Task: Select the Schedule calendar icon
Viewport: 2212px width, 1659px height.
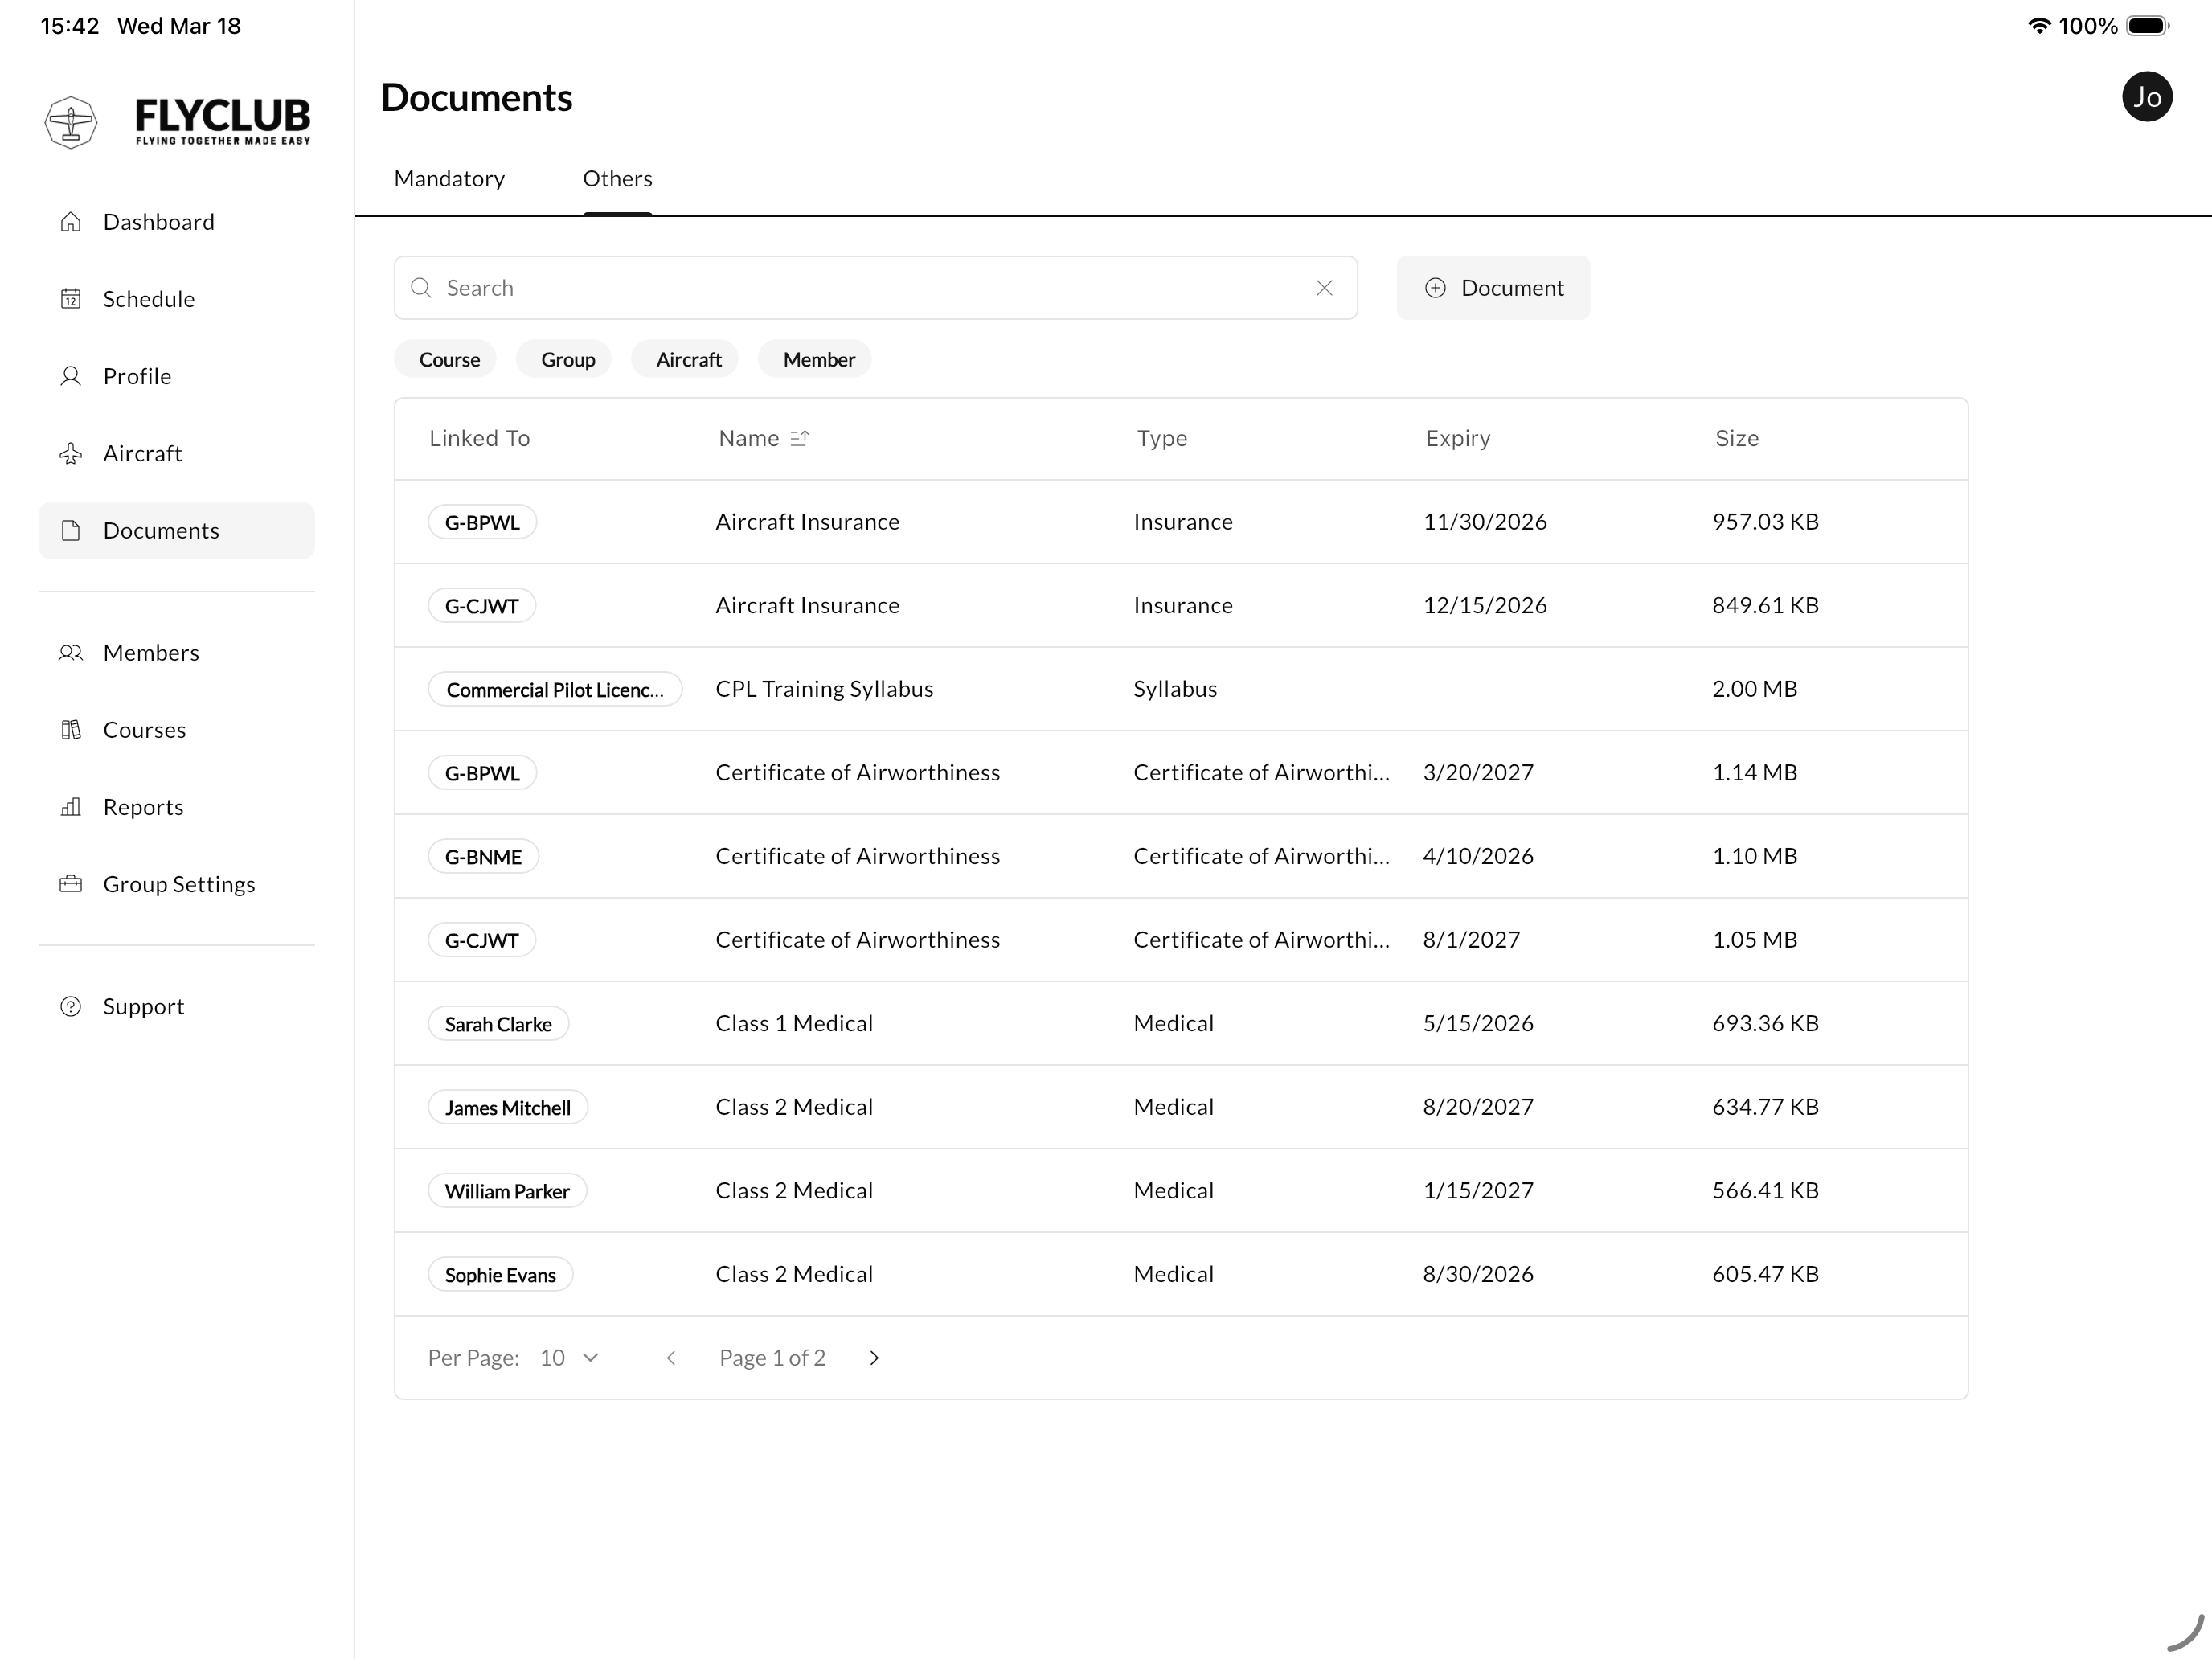Action: tap(71, 298)
